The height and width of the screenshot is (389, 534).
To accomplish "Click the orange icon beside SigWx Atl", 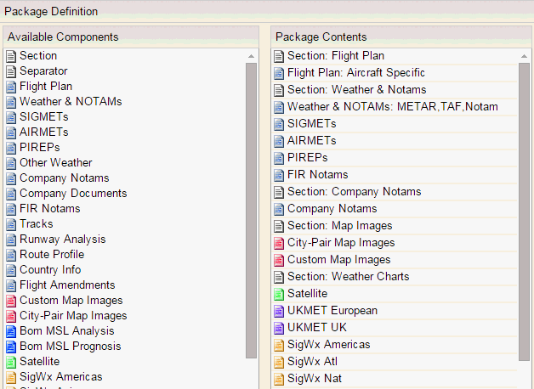I will [x=279, y=362].
